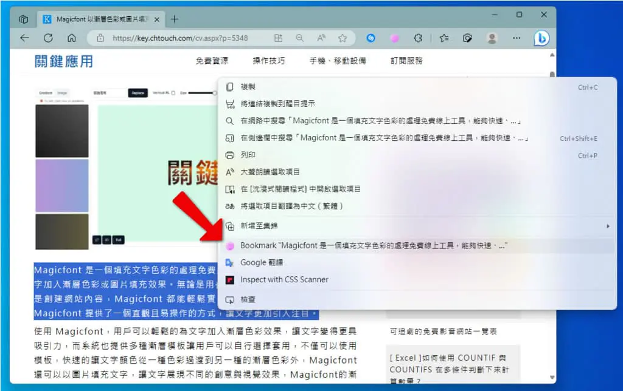
Task: Open the COUNTIF article link in sidebar
Action: point(450,369)
